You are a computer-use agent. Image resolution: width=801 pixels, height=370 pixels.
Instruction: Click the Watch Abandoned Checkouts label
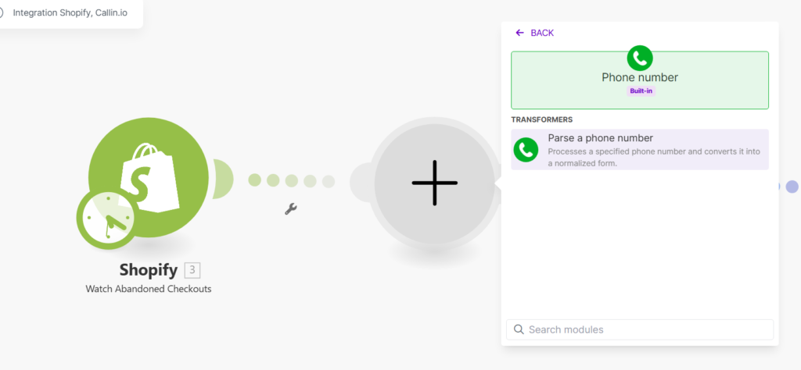pyautogui.click(x=149, y=289)
